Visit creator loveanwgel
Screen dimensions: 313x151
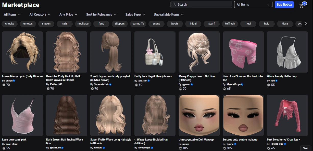pyautogui.click(x=144, y=148)
